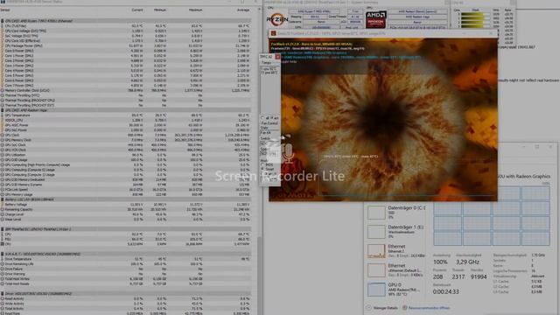The image size is (560, 315).
Task: Select the Write Activity row
Action: tap(126, 304)
